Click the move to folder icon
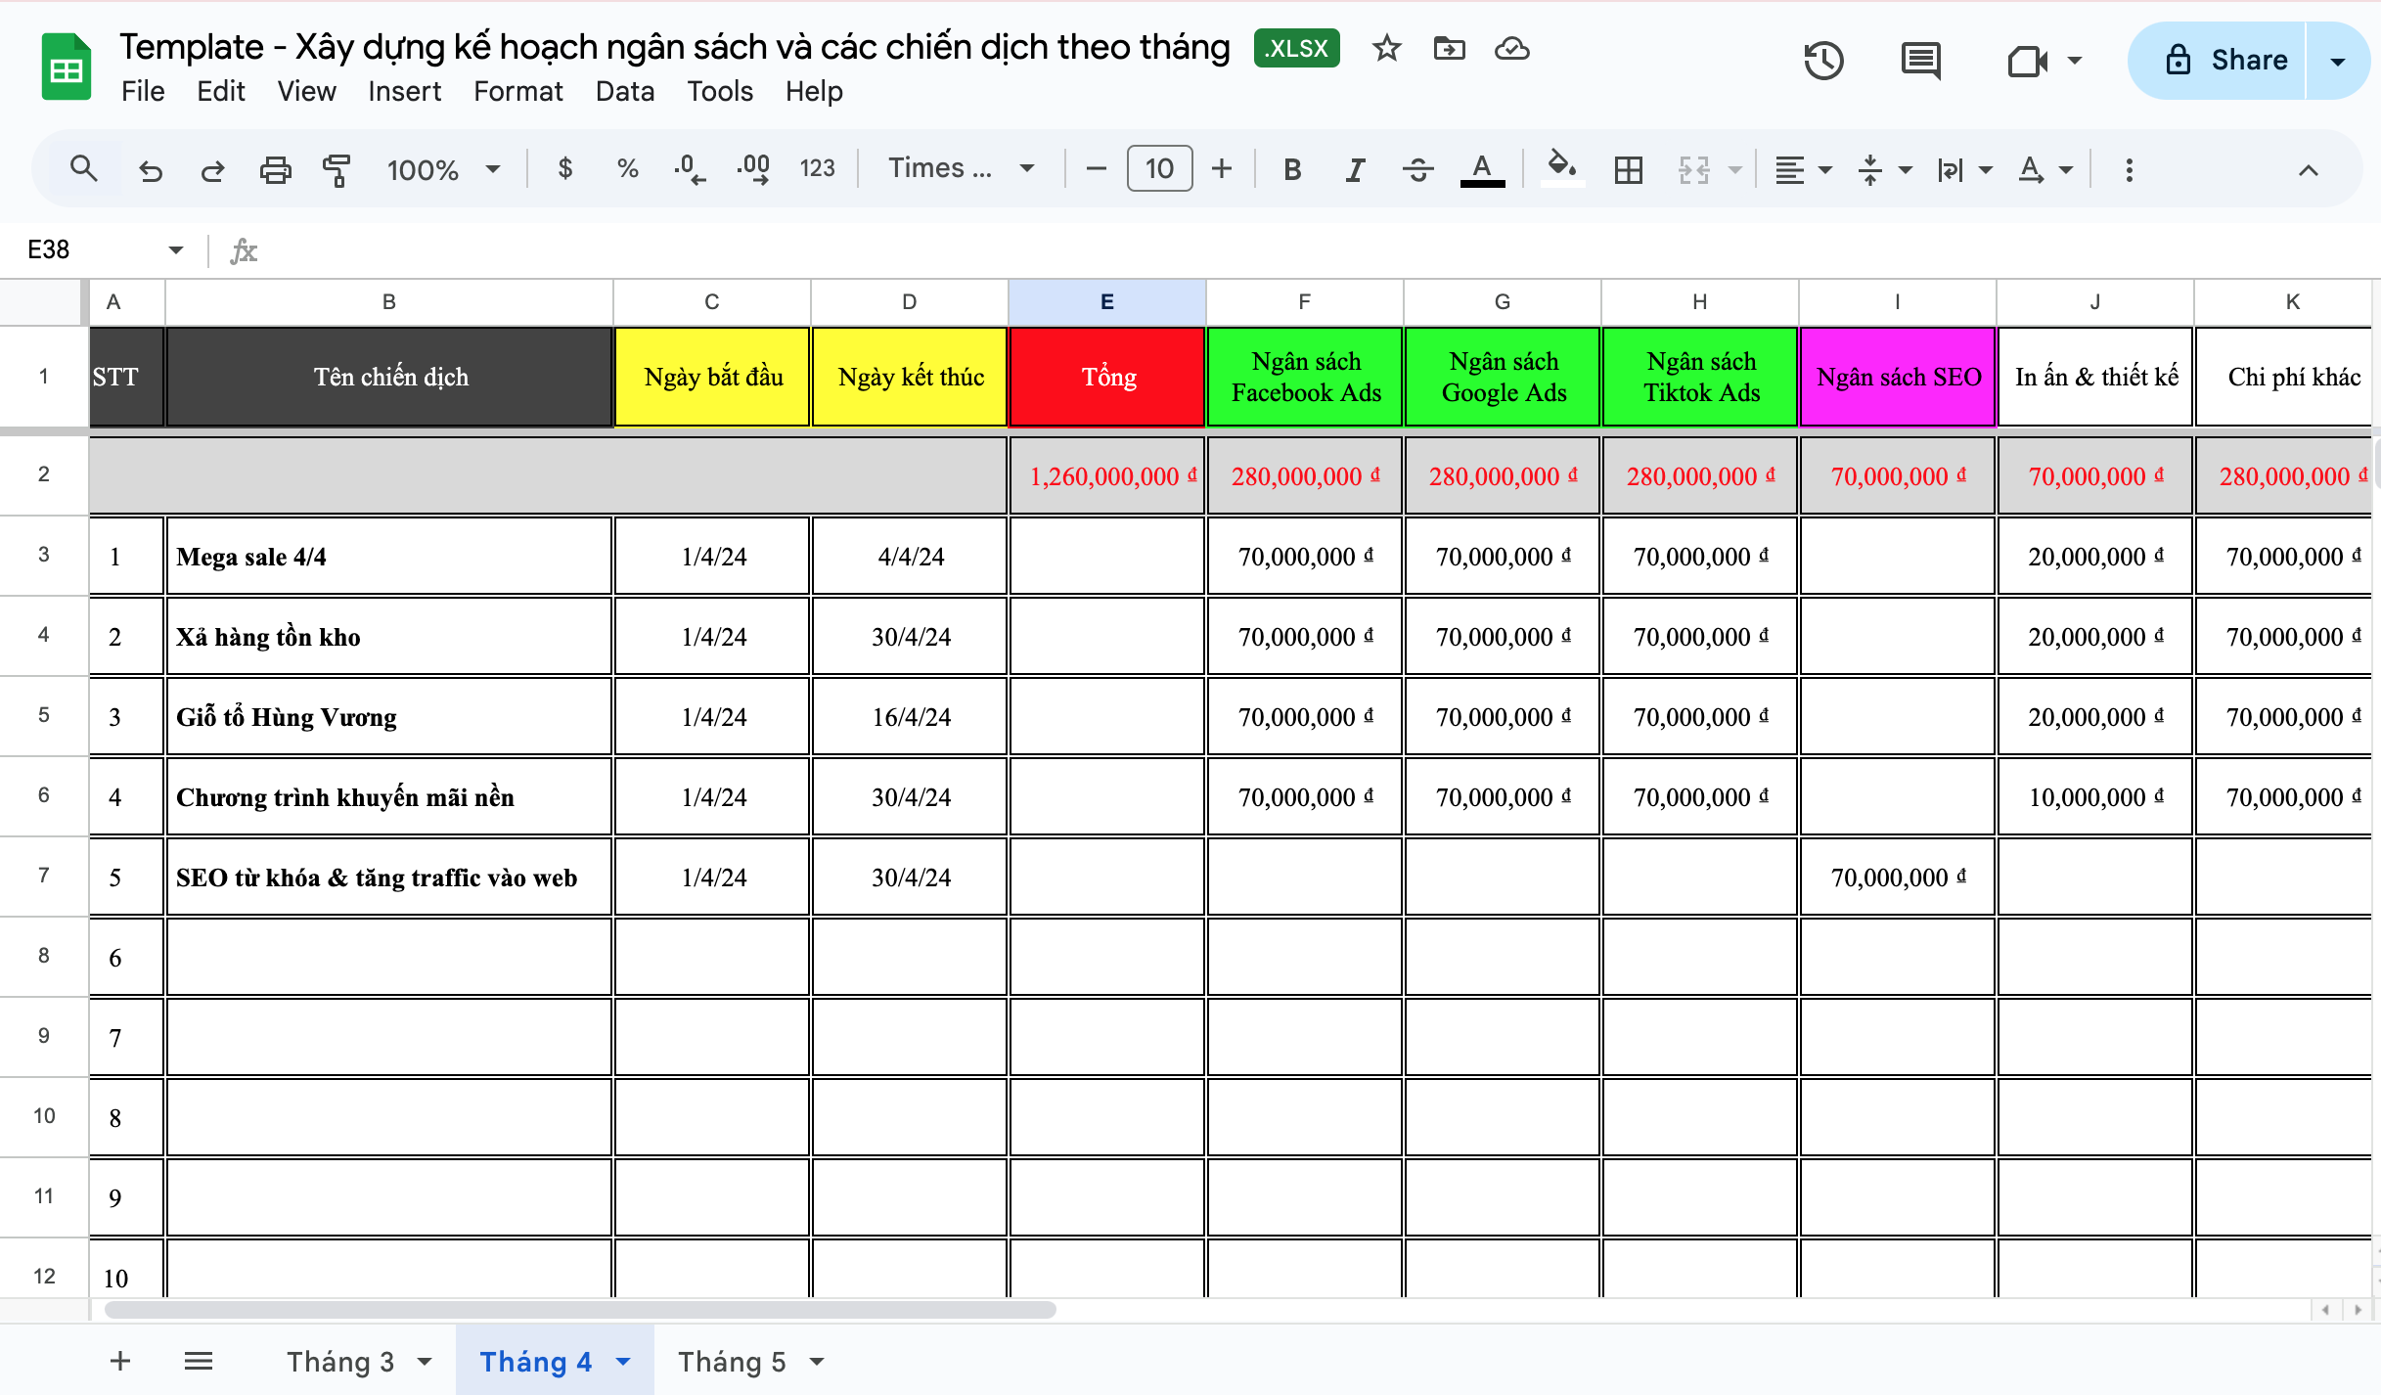Screen dimensions: 2381x1395 pyautogui.click(x=1449, y=49)
